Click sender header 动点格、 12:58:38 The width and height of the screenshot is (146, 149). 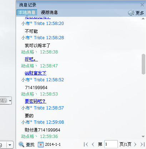[40, 52]
